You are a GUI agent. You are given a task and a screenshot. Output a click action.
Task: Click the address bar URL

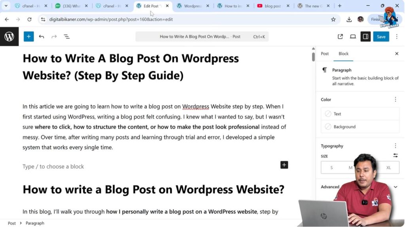click(x=111, y=19)
